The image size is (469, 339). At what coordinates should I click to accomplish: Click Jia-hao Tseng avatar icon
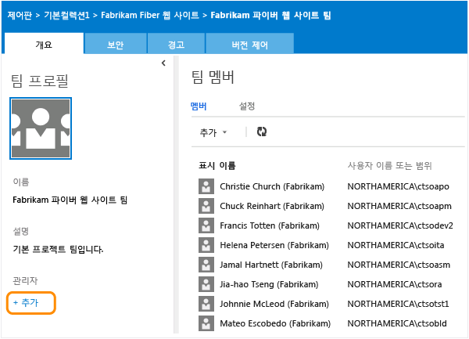(x=206, y=284)
